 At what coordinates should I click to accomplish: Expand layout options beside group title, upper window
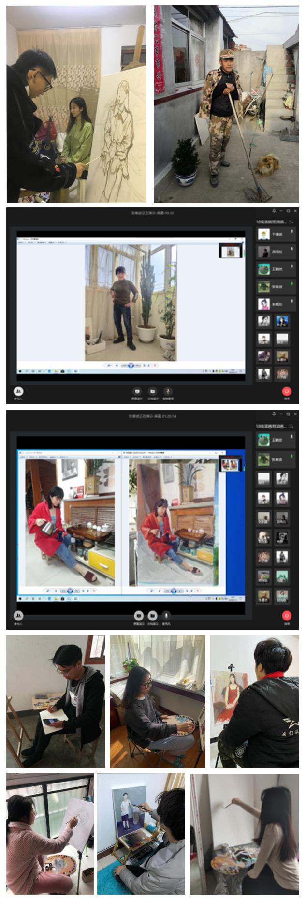[291, 222]
